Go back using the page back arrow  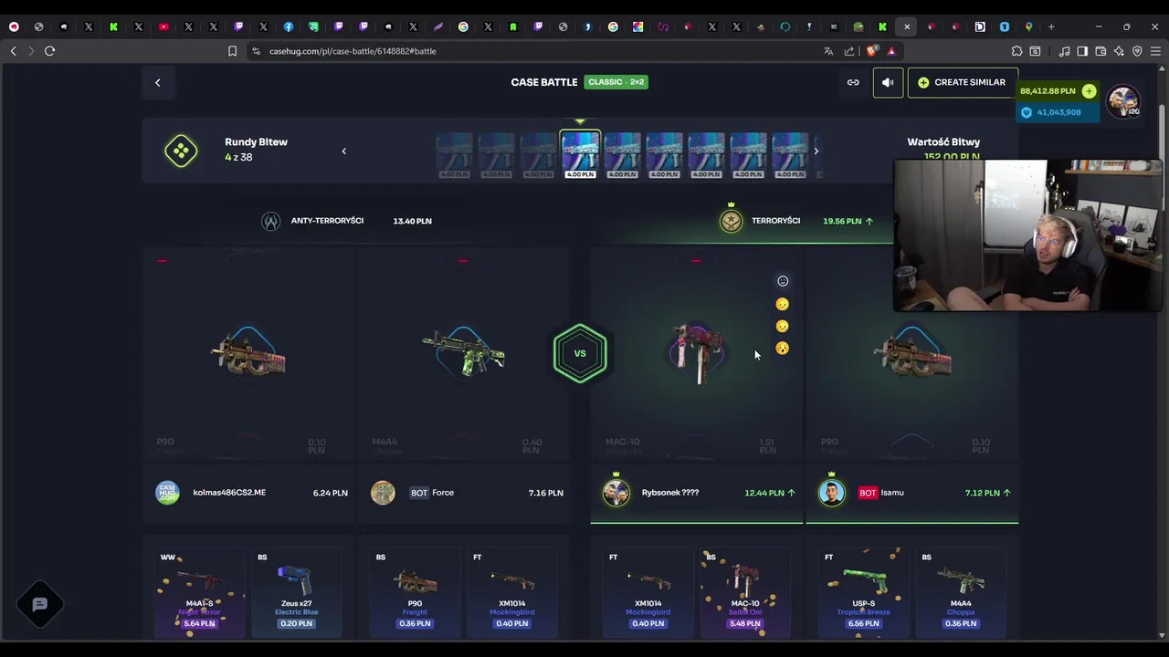click(157, 83)
